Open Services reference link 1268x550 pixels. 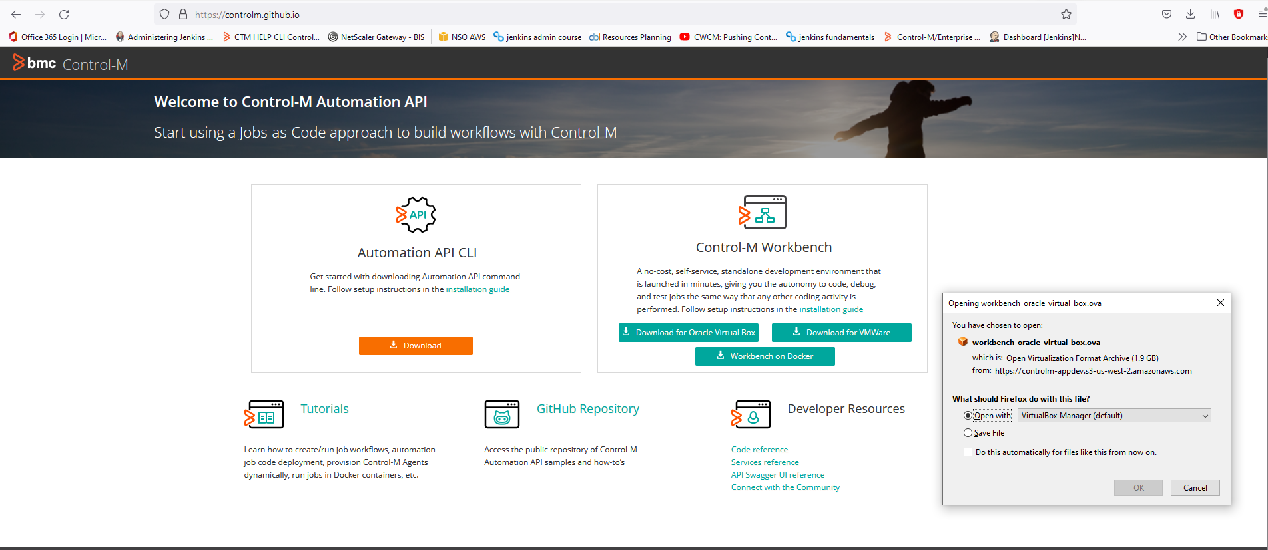coord(765,462)
